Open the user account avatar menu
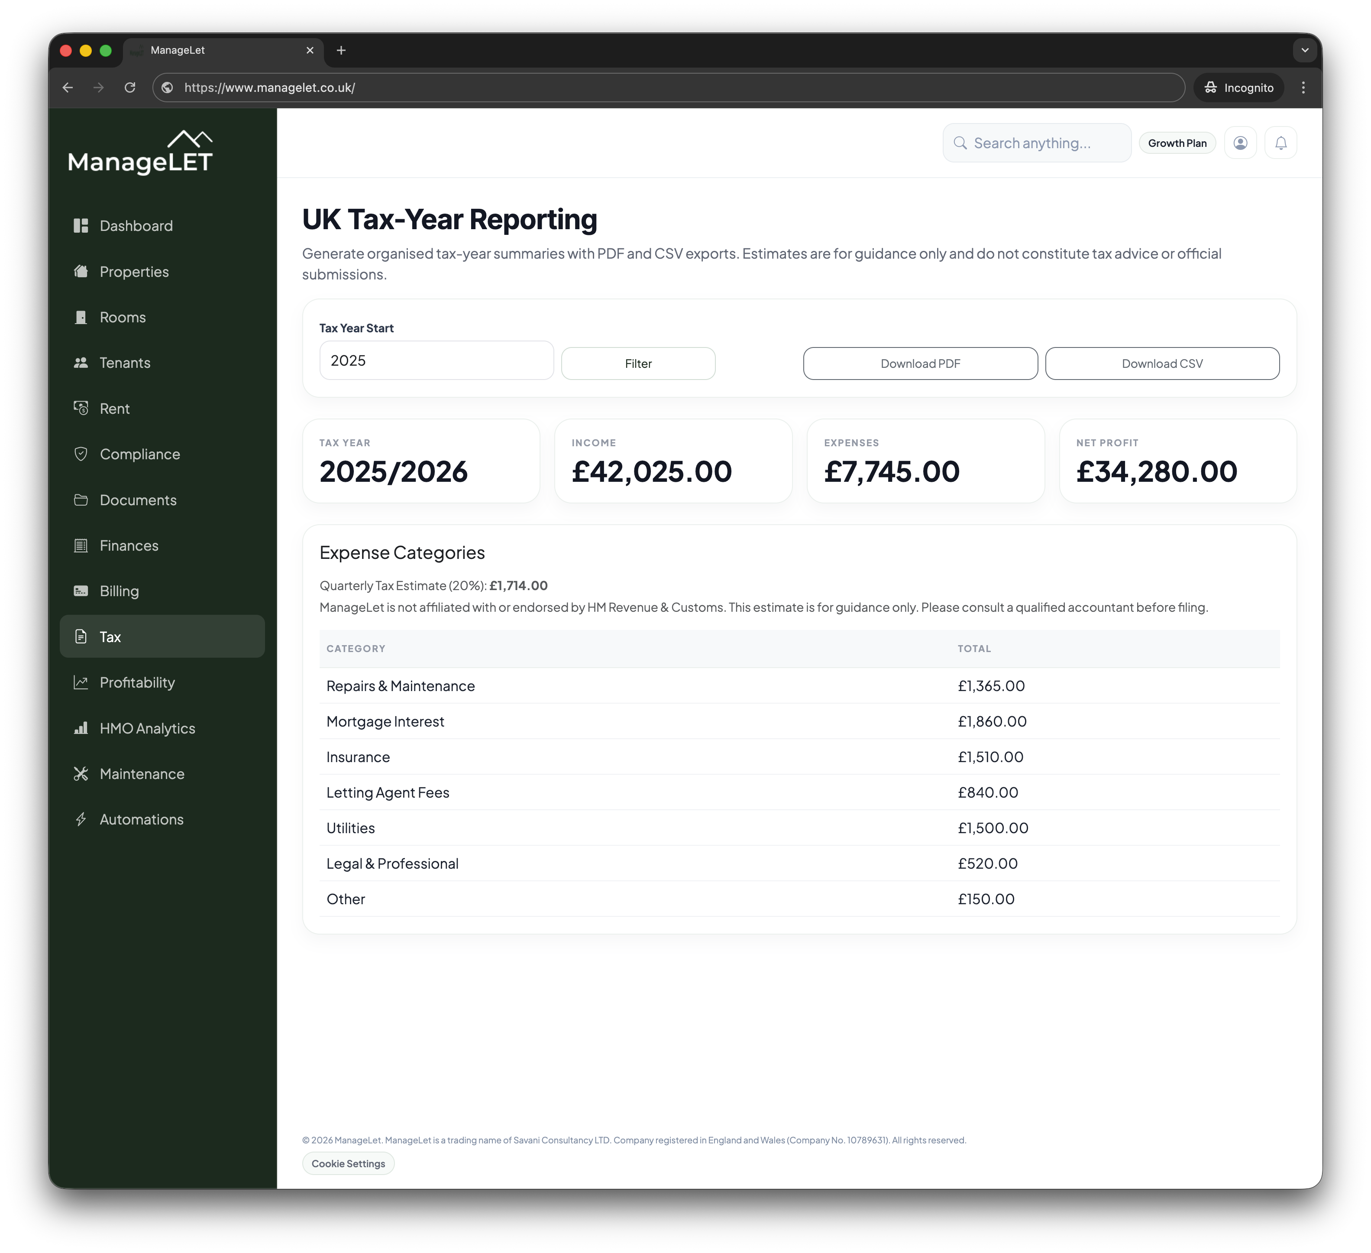1371x1253 pixels. 1240,143
